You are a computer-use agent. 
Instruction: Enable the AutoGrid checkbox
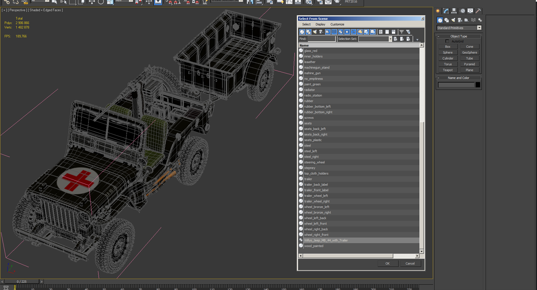tap(447, 41)
